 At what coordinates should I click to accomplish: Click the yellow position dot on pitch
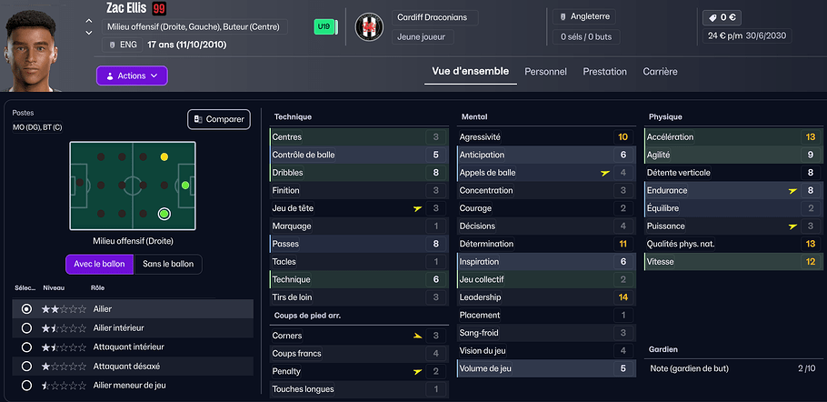164,157
